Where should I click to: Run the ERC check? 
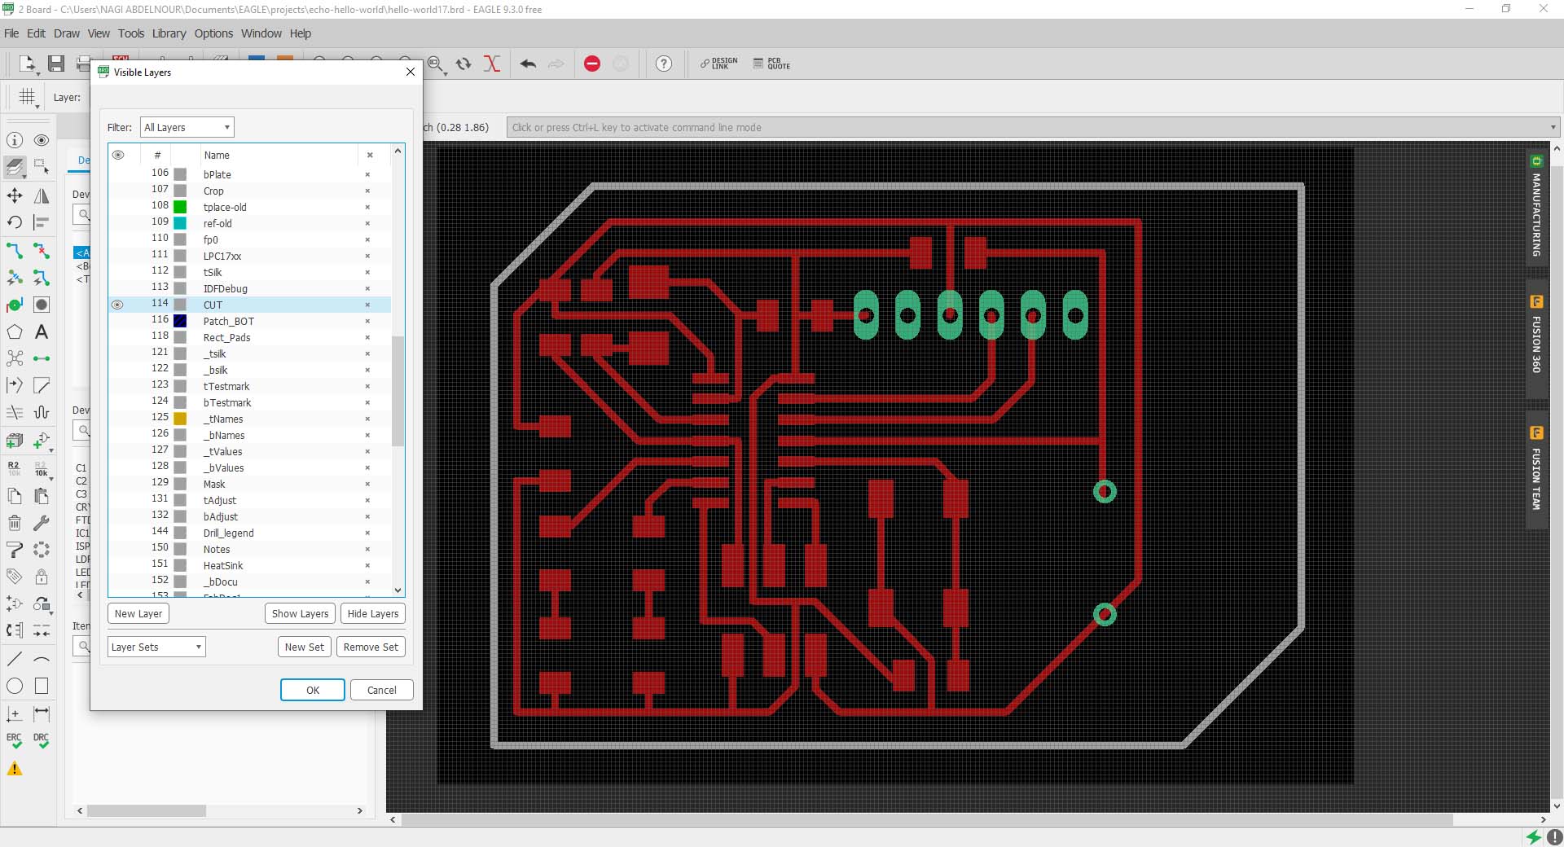click(15, 740)
